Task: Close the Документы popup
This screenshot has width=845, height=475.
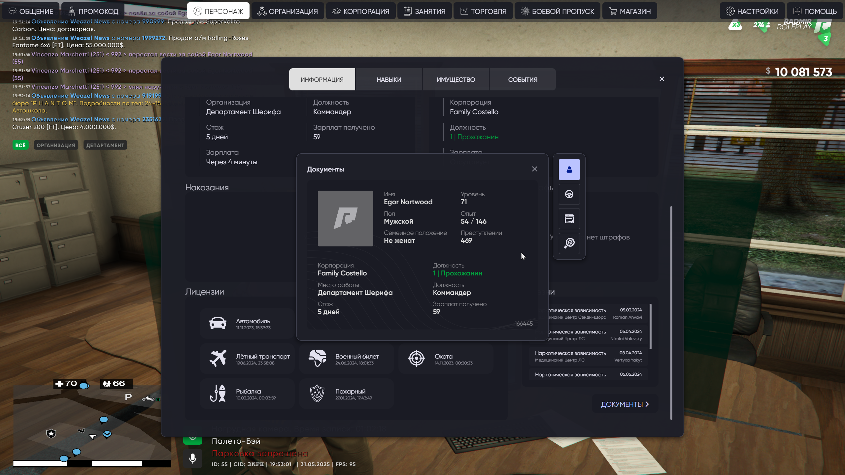Action: pyautogui.click(x=535, y=169)
